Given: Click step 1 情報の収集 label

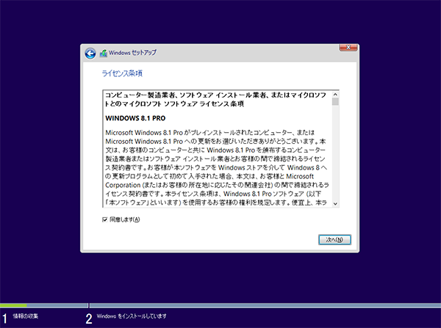Looking at the screenshot, I should pyautogui.click(x=25, y=316).
